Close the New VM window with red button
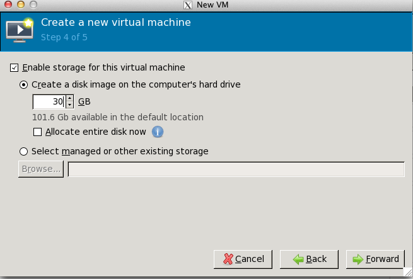 [x=8, y=4]
